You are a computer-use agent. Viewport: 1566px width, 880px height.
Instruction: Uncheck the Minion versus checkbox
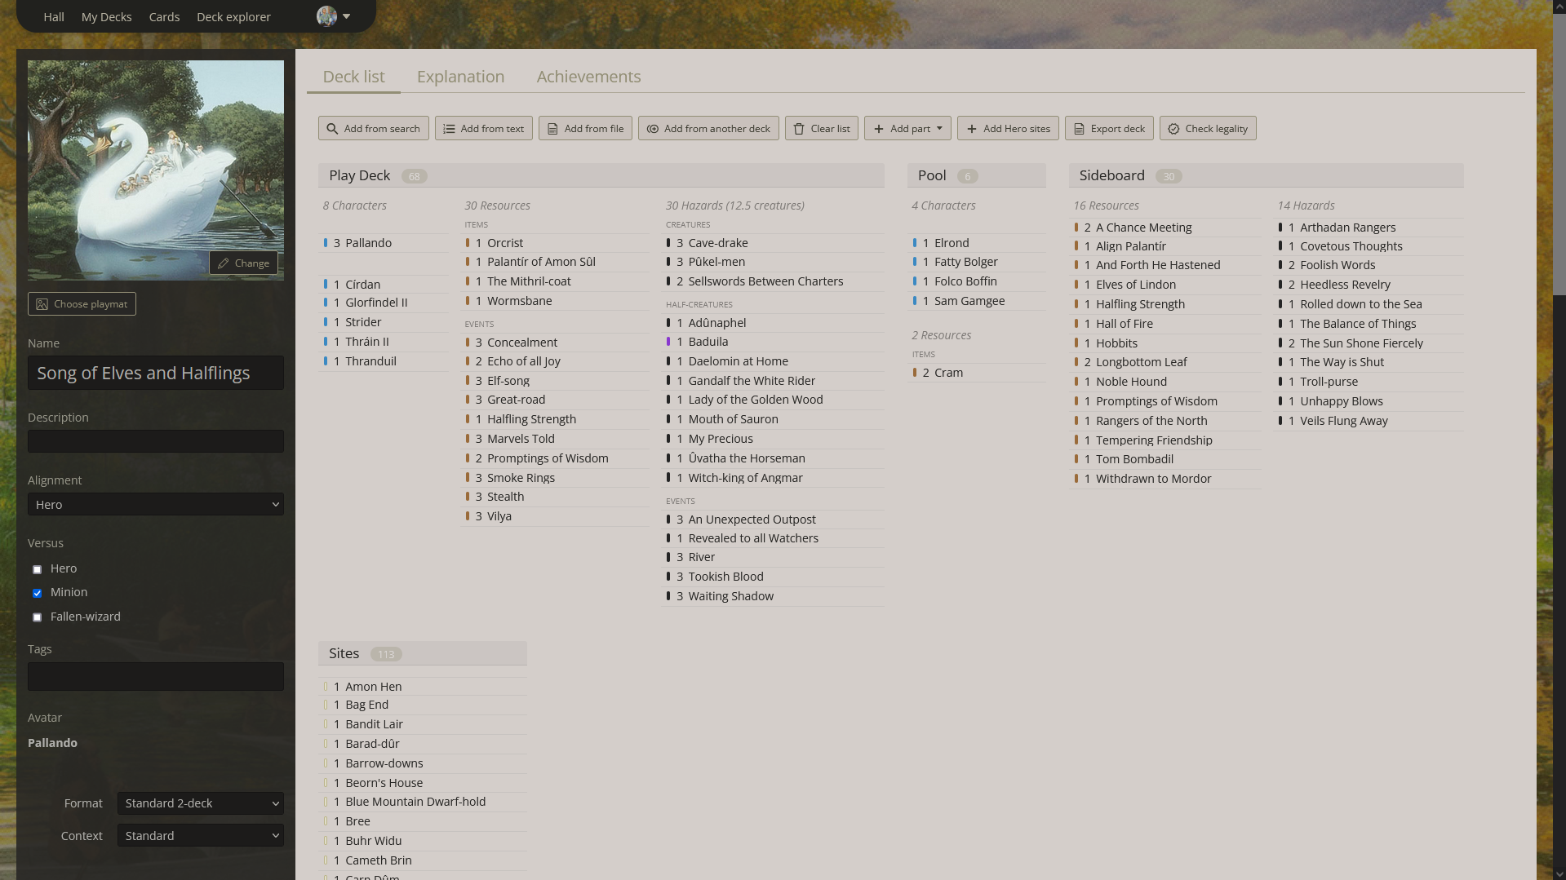point(37,593)
